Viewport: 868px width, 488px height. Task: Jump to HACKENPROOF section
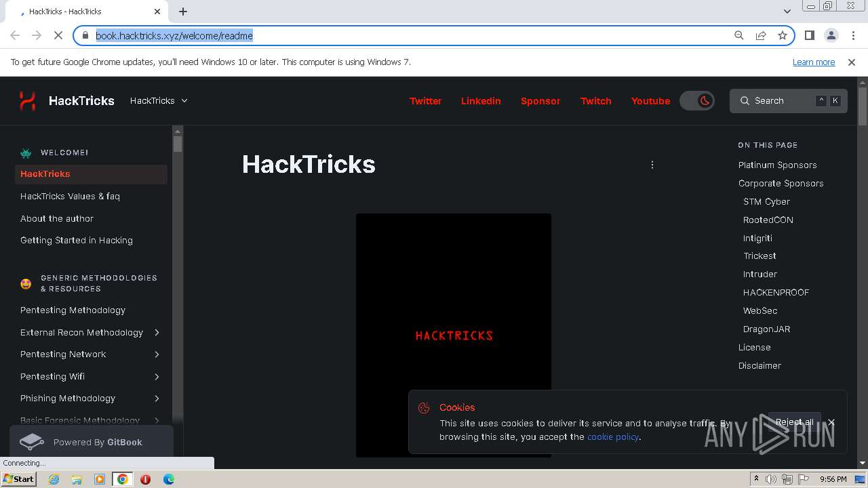point(776,293)
